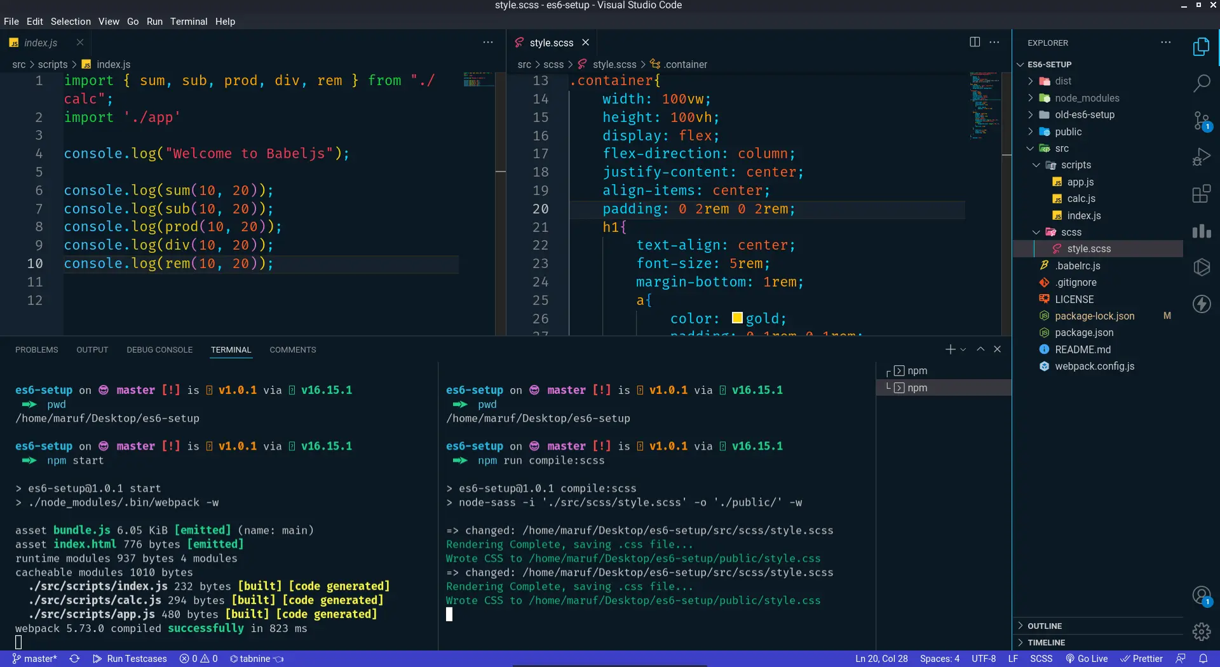Split the style.scss editor right
Viewport: 1220px width, 667px height.
(975, 42)
